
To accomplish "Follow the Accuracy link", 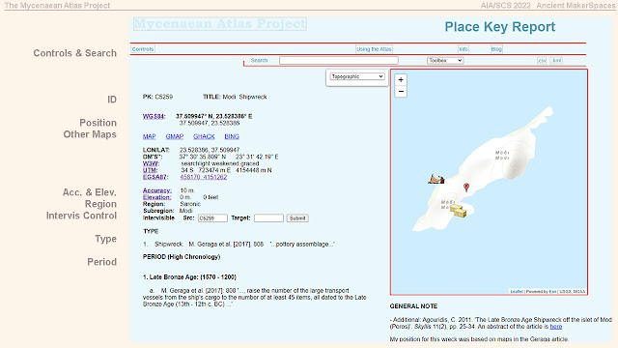I will tap(156, 190).
